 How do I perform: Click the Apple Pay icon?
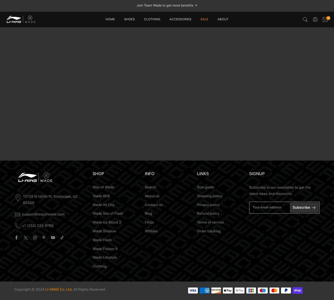tap(228, 290)
